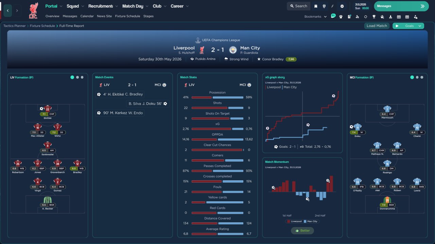
Task: Select the middle view dot in MCI Formation
Action: click(x=417, y=77)
